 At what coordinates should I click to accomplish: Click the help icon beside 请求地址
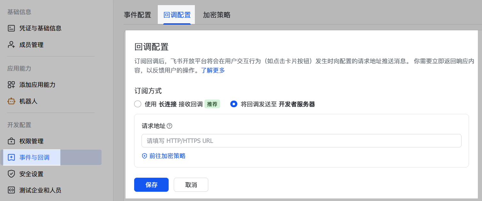pos(170,126)
